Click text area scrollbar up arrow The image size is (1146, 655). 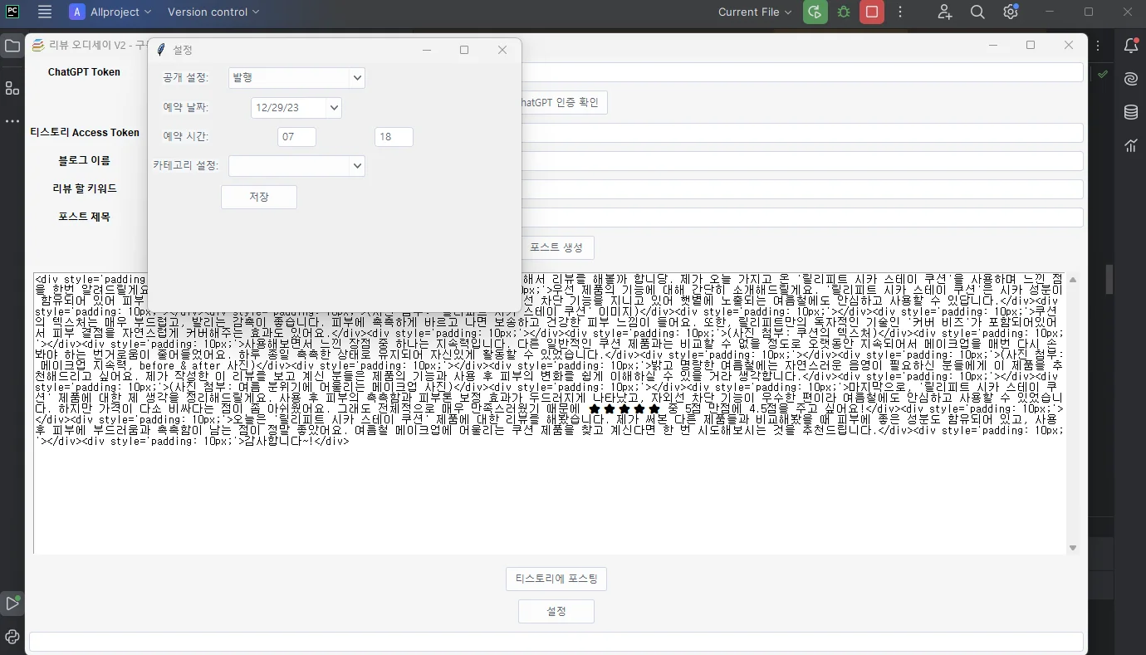point(1073,280)
